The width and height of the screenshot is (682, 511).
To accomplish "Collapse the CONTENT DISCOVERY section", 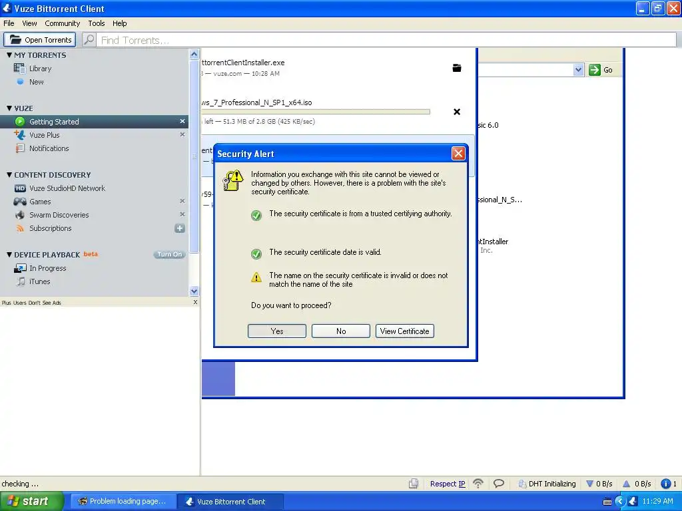I will [9, 175].
